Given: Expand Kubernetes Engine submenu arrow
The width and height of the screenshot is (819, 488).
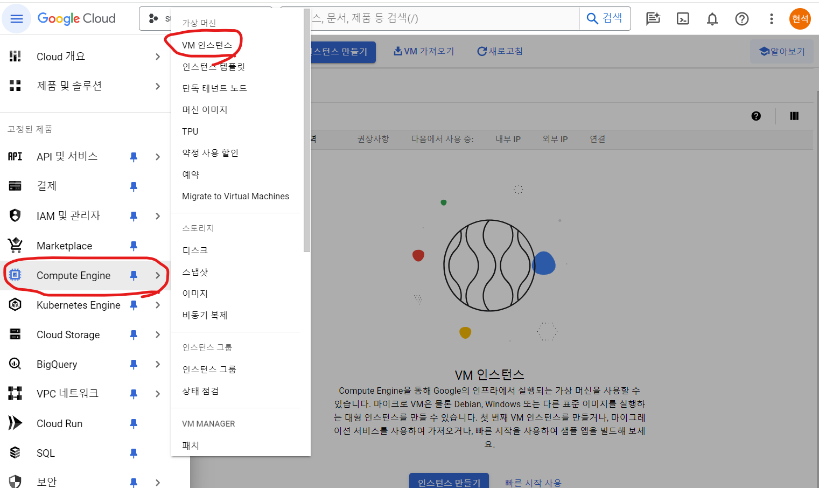Looking at the screenshot, I should pos(158,305).
